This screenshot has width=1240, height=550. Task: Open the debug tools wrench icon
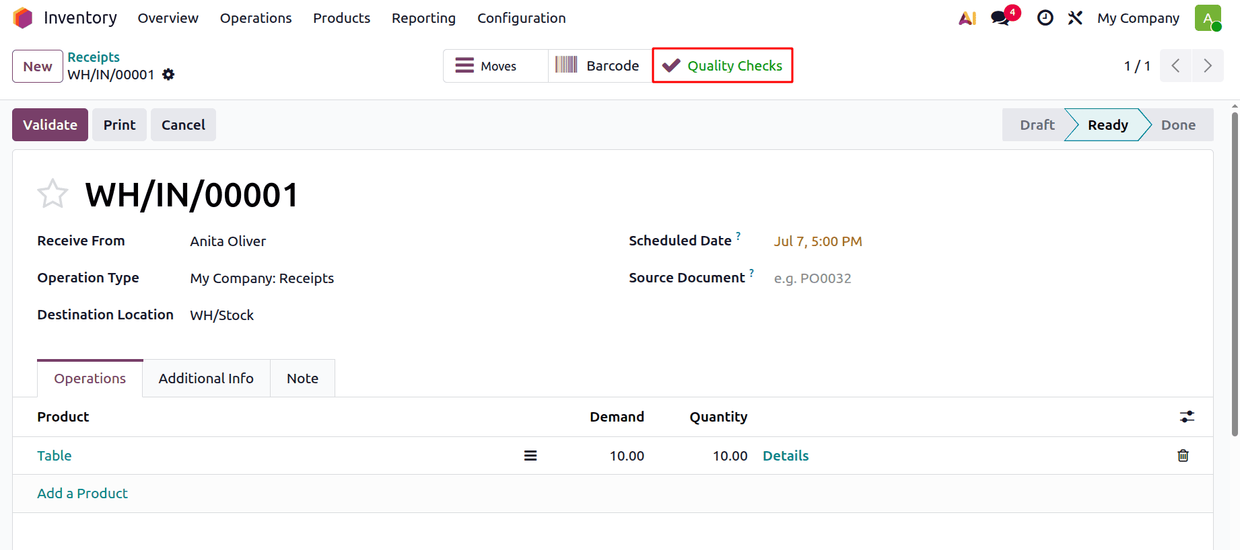coord(1075,18)
